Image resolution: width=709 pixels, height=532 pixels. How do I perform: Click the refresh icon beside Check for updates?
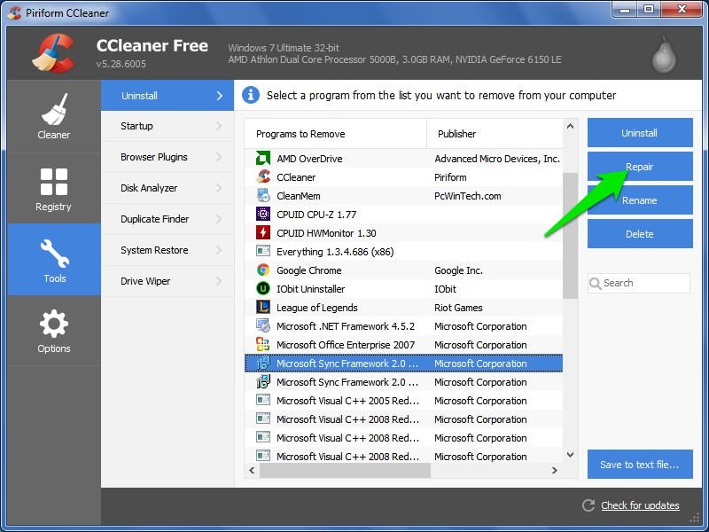pyautogui.click(x=588, y=505)
